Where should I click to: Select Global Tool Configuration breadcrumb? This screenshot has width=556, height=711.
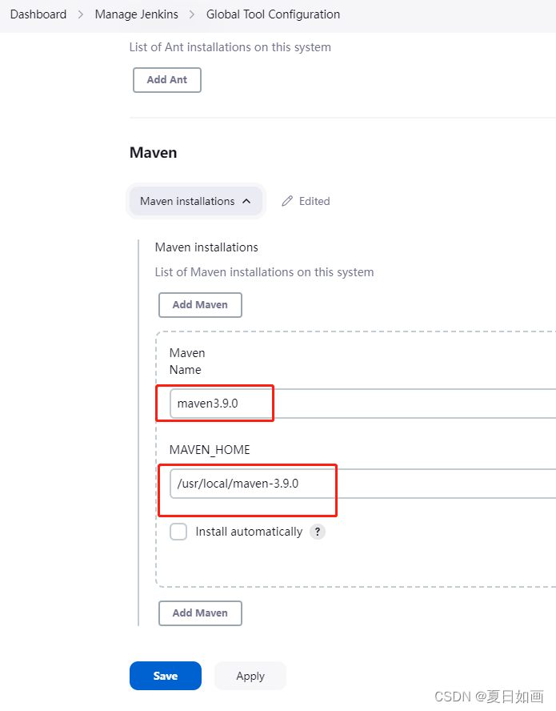273,14
